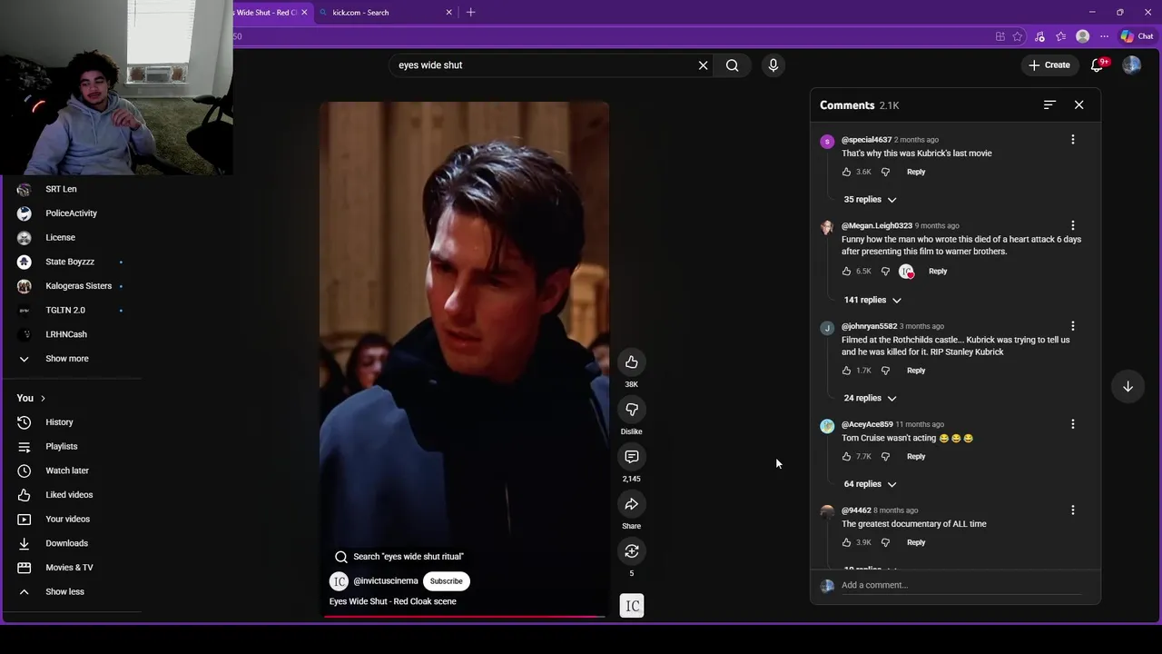Image resolution: width=1162 pixels, height=654 pixels.
Task: Open options for @johnryan5582 comment
Action: click(x=1073, y=326)
